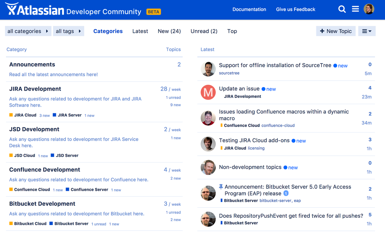Click 9 new count for JIRA Development
This screenshot has width=385, height=232.
(176, 105)
